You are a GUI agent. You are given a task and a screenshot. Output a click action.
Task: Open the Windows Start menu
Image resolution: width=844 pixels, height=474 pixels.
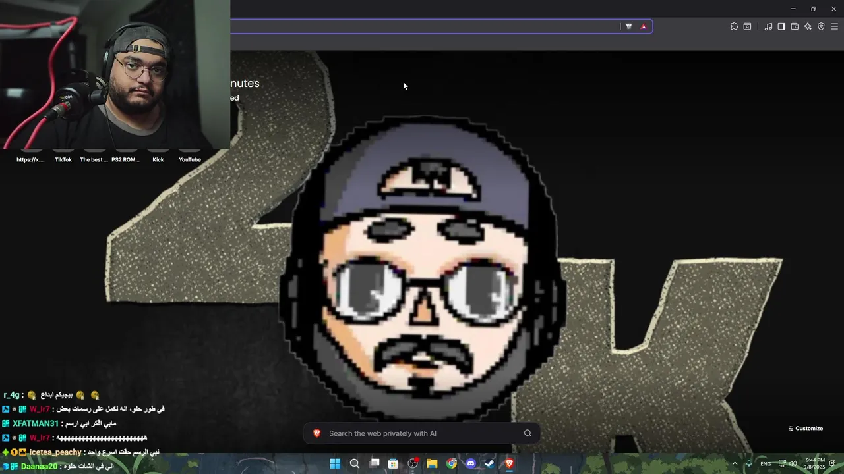[x=335, y=463]
